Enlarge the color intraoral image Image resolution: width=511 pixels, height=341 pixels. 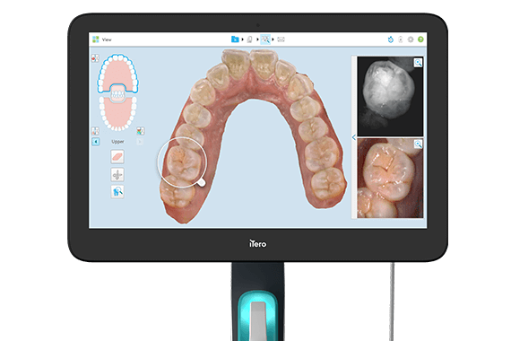click(x=418, y=144)
